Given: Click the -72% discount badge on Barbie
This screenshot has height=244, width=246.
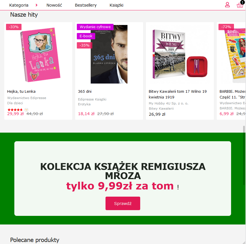Looking at the screenshot, I should pyautogui.click(x=226, y=27).
